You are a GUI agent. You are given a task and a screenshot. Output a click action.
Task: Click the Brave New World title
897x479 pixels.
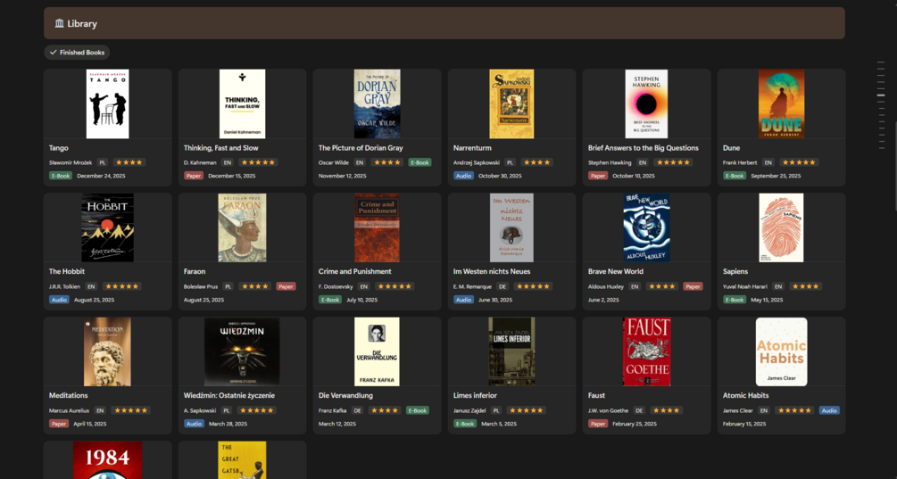[616, 271]
